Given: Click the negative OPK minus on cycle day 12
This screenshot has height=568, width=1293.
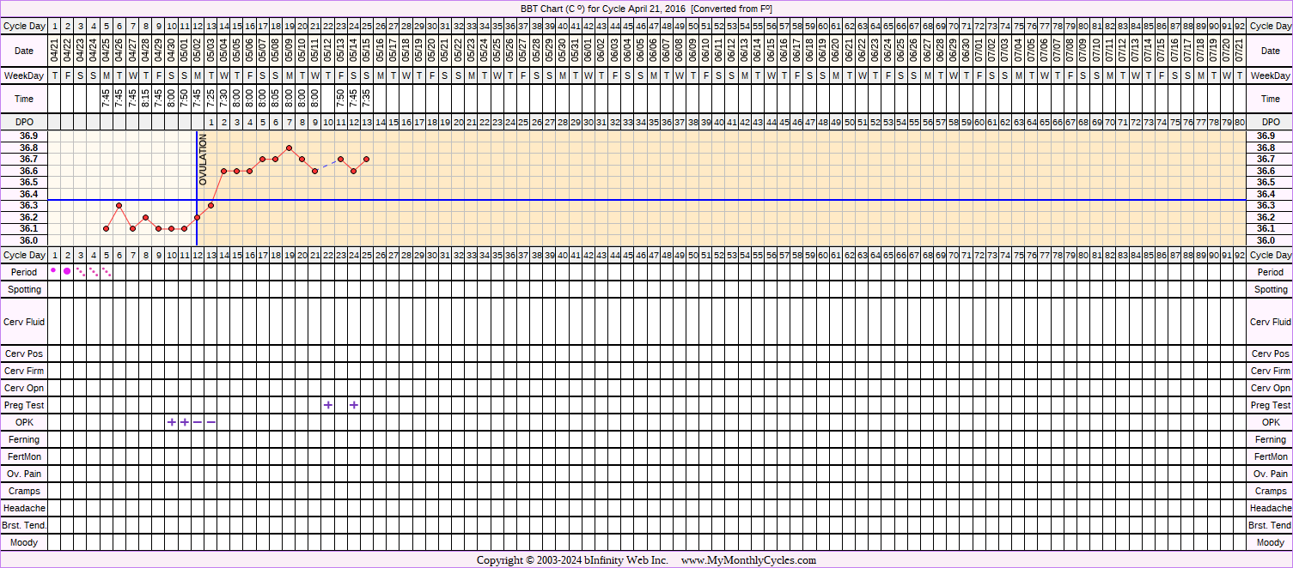Looking at the screenshot, I should 198,422.
